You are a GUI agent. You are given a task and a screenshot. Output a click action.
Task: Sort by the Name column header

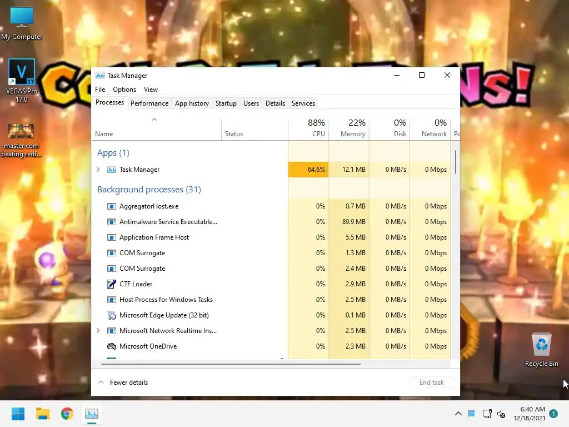[x=156, y=129]
